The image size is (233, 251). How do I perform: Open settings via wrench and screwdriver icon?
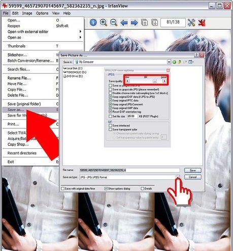pyautogui.click(x=191, y=22)
